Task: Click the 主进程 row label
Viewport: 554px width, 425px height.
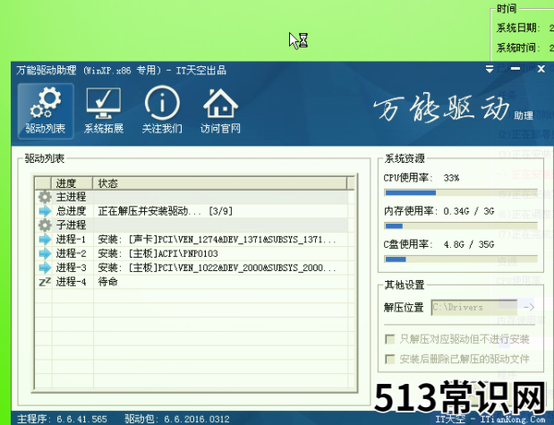Action: pyautogui.click(x=71, y=197)
